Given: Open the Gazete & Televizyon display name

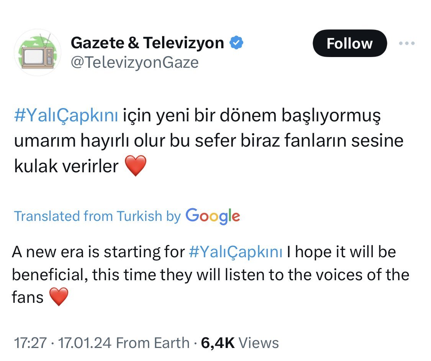Looking at the screenshot, I should coord(147,43).
